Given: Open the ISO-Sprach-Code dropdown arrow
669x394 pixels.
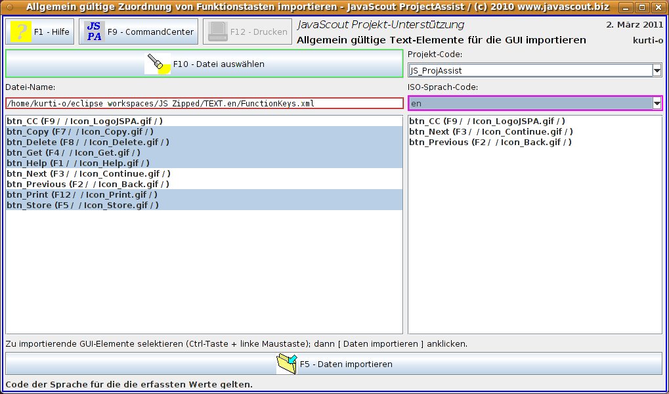Looking at the screenshot, I should (x=657, y=103).
